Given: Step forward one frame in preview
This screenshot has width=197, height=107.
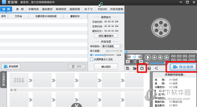Looking at the screenshot, I should [166, 57].
